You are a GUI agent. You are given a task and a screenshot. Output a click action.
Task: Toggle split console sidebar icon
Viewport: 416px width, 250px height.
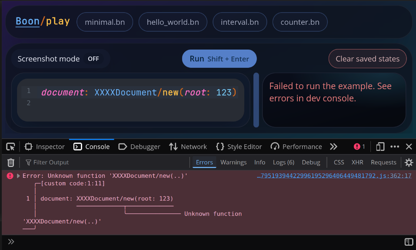(409, 242)
